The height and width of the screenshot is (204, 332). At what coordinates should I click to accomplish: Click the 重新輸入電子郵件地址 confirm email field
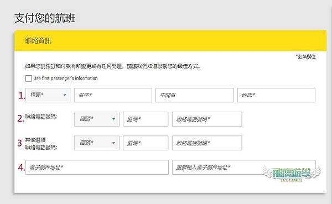(x=244, y=168)
